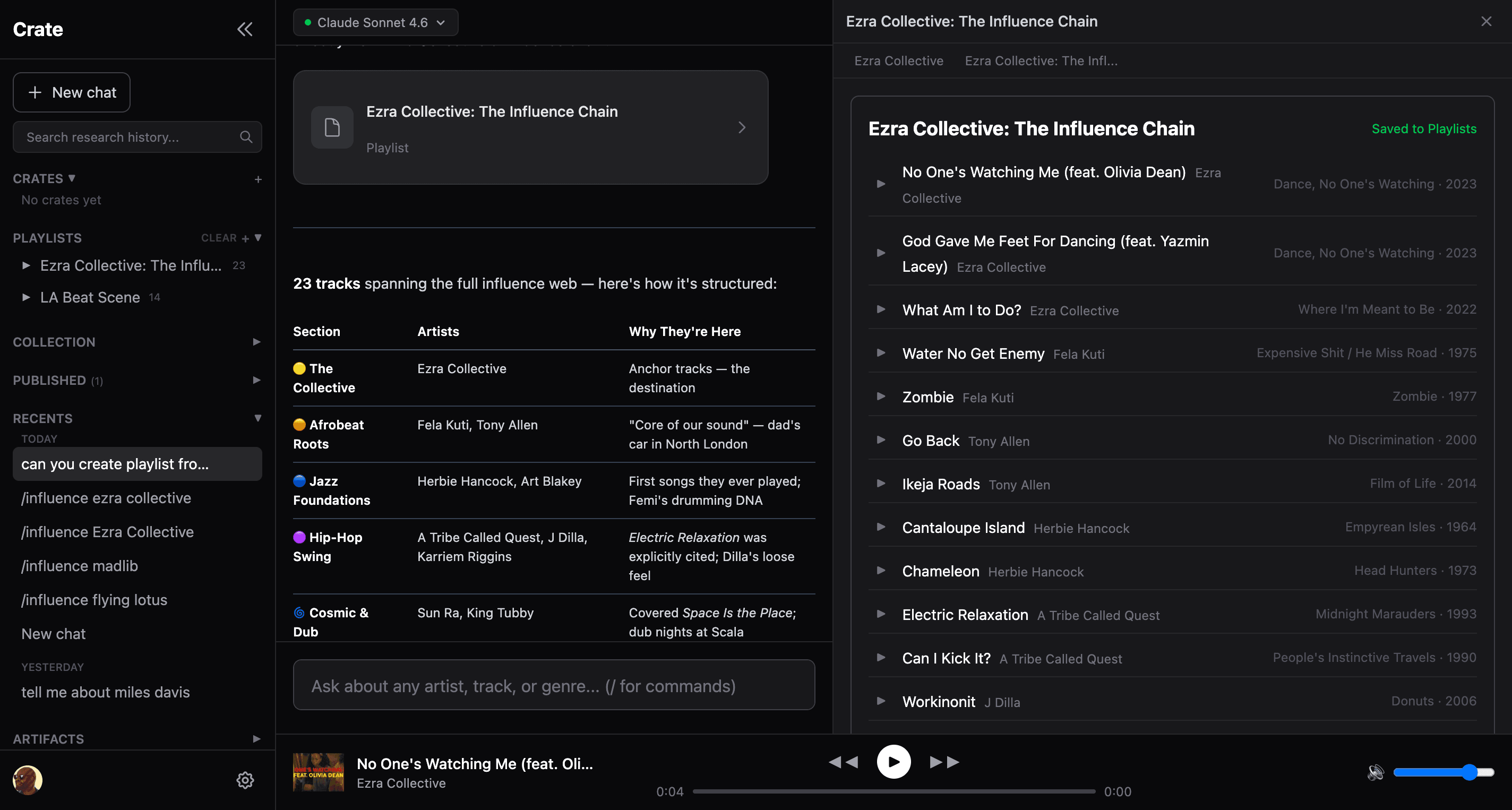Play "Water No Get Enemy"
1512x810 pixels.
click(880, 354)
